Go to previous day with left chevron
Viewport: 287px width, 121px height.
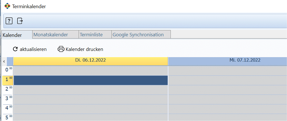click(x=4, y=61)
